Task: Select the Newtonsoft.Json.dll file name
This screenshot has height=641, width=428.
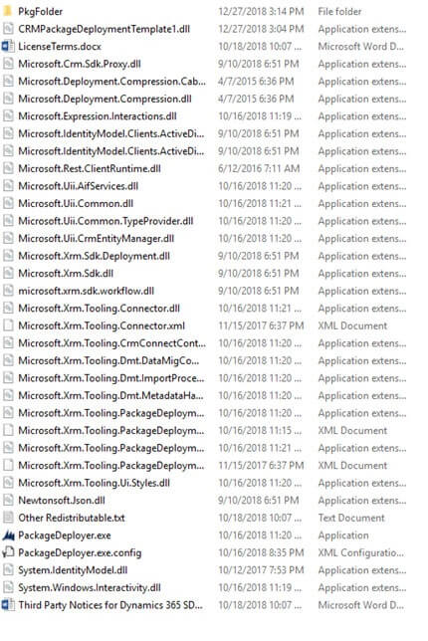Action: pyautogui.click(x=62, y=501)
